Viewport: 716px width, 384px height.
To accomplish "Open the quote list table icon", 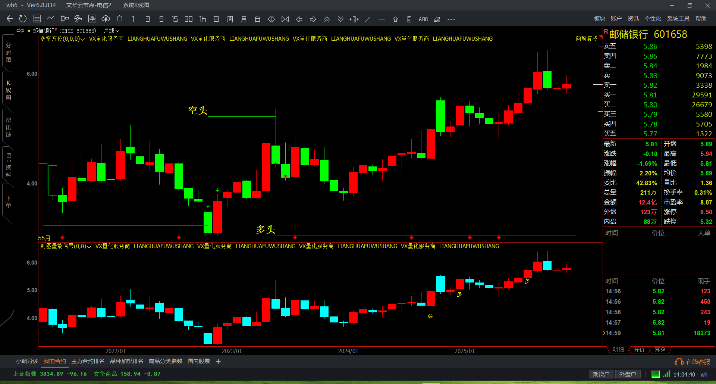I will coord(37,19).
